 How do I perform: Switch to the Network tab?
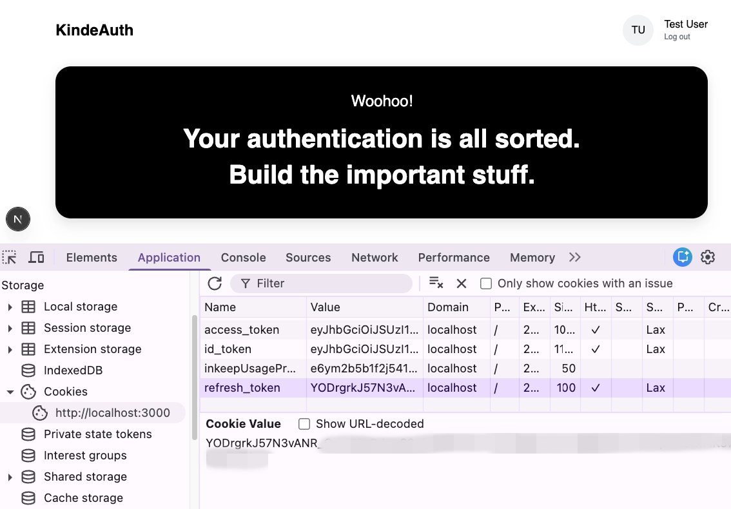tap(375, 257)
